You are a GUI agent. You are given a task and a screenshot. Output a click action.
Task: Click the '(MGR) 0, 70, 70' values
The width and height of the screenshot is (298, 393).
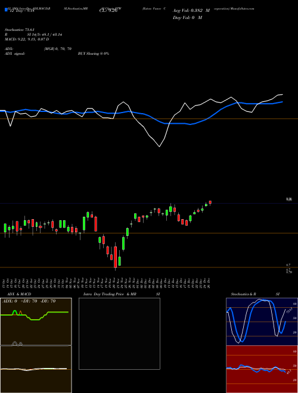(x=58, y=49)
